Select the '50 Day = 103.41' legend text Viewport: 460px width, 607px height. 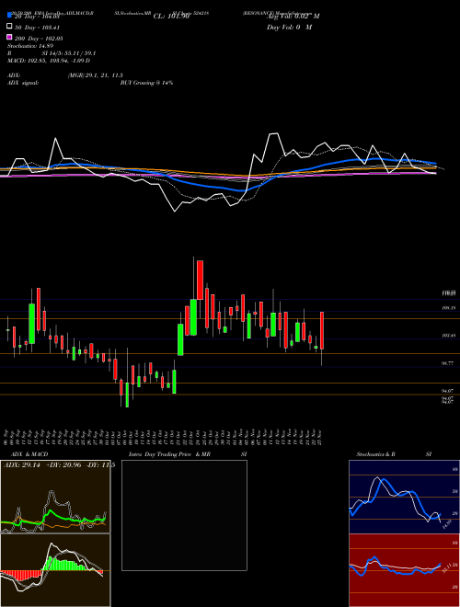pyautogui.click(x=37, y=28)
